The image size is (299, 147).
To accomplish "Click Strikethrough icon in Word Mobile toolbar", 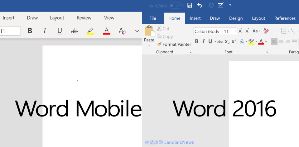I will pos(75,31).
